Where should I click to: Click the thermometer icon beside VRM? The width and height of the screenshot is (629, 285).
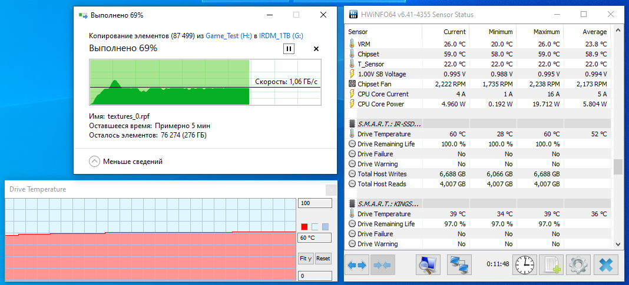tap(352, 44)
